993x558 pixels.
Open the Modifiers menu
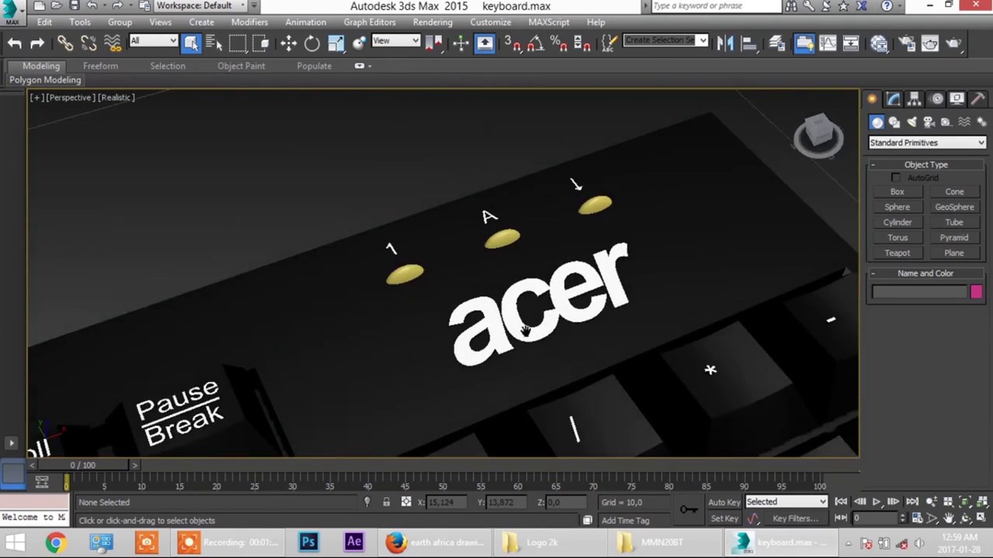249,22
